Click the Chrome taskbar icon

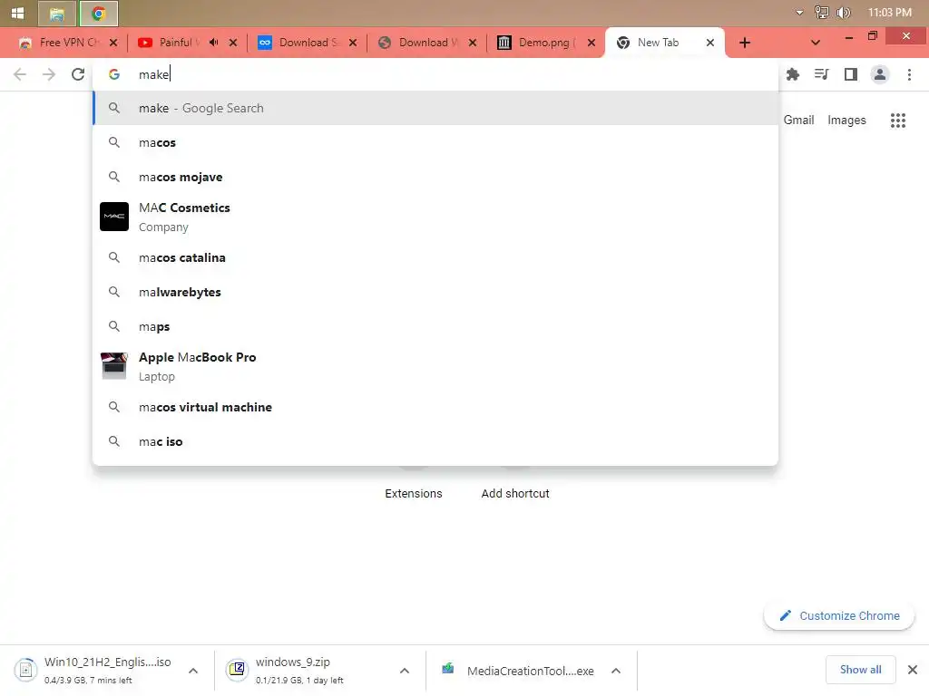tap(99, 14)
